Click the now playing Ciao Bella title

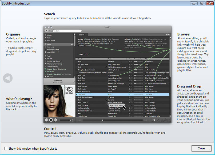coord(58,81)
